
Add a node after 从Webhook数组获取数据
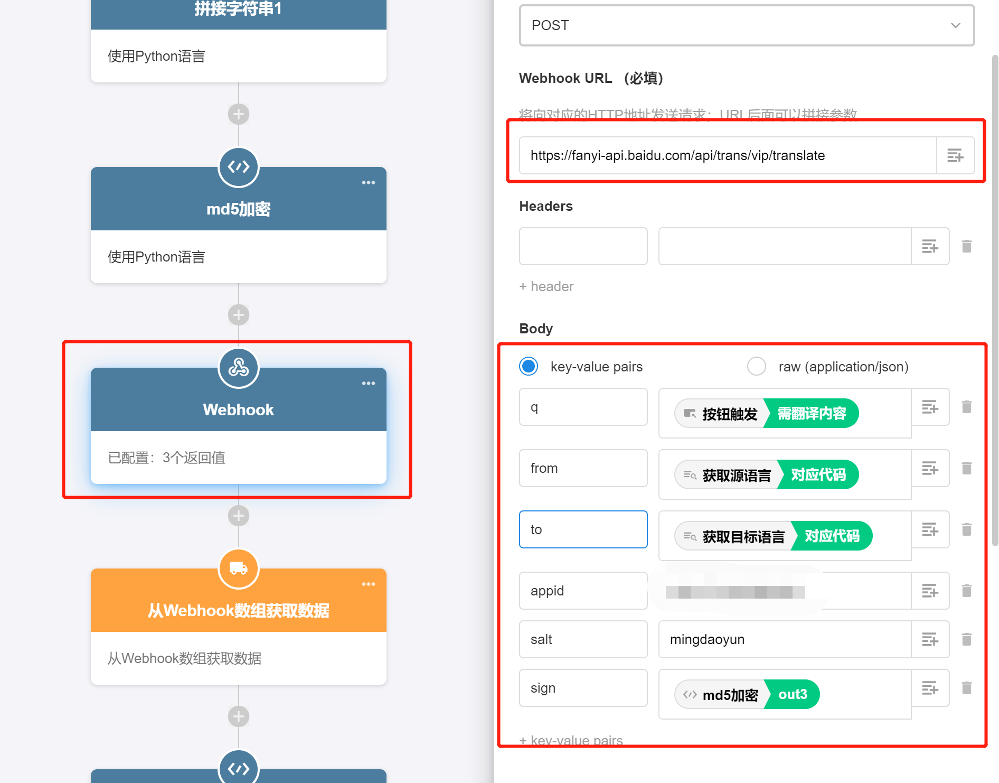[x=239, y=716]
